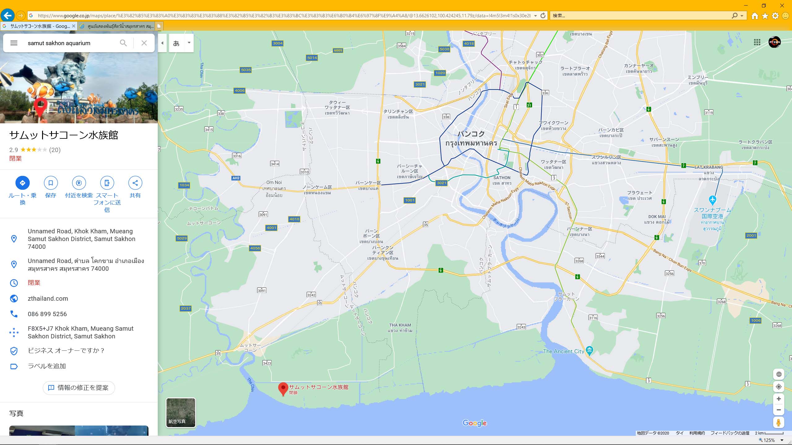
Task: Claim business via ビジネス オーナーですか？
Action: 66,350
